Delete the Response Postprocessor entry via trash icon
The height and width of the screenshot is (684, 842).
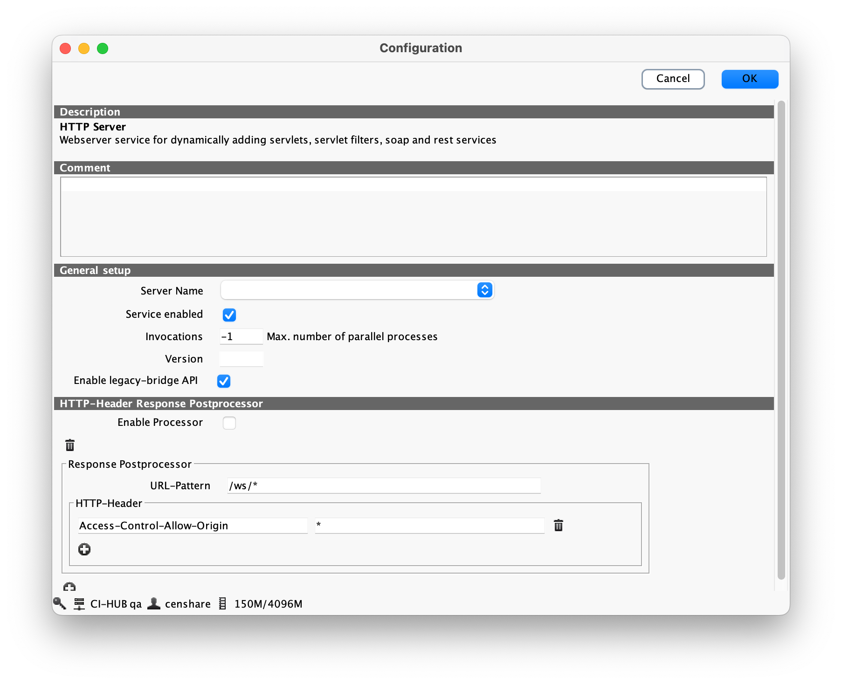(x=70, y=445)
